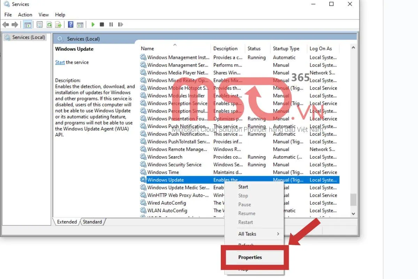This screenshot has width=418, height=279.
Task: Select Start in the context menu
Action: tap(243, 187)
